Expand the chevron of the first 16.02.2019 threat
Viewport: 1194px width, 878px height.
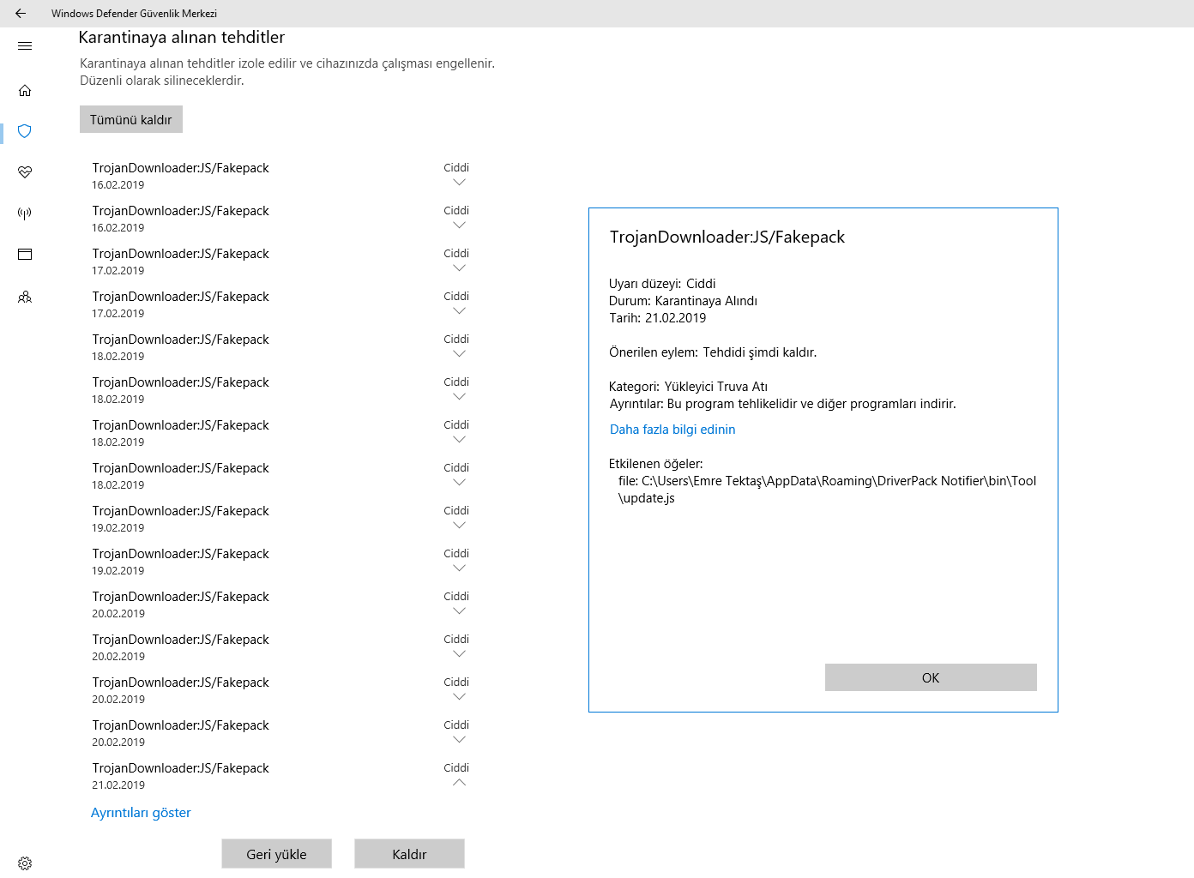[459, 182]
